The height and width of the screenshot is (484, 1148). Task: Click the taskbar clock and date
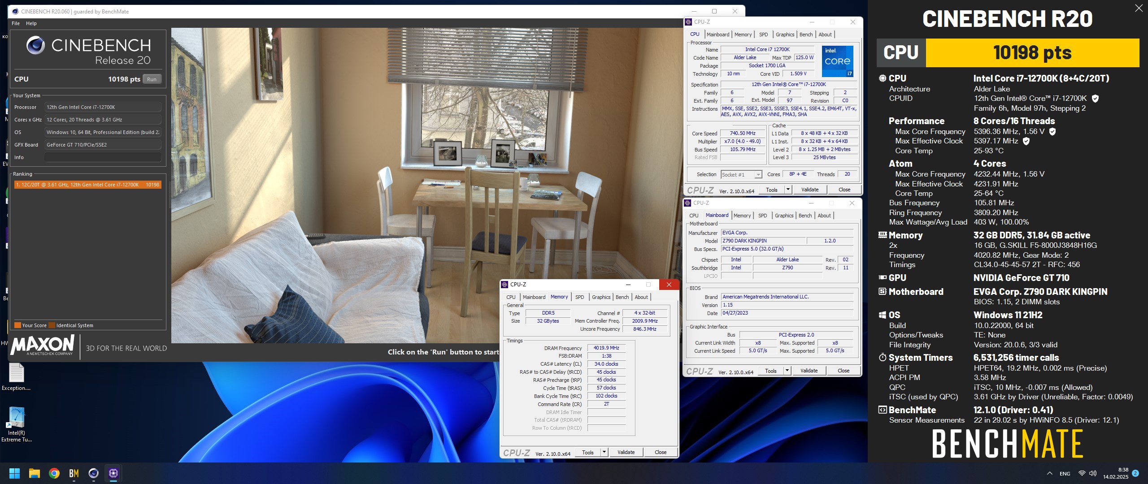1116,473
